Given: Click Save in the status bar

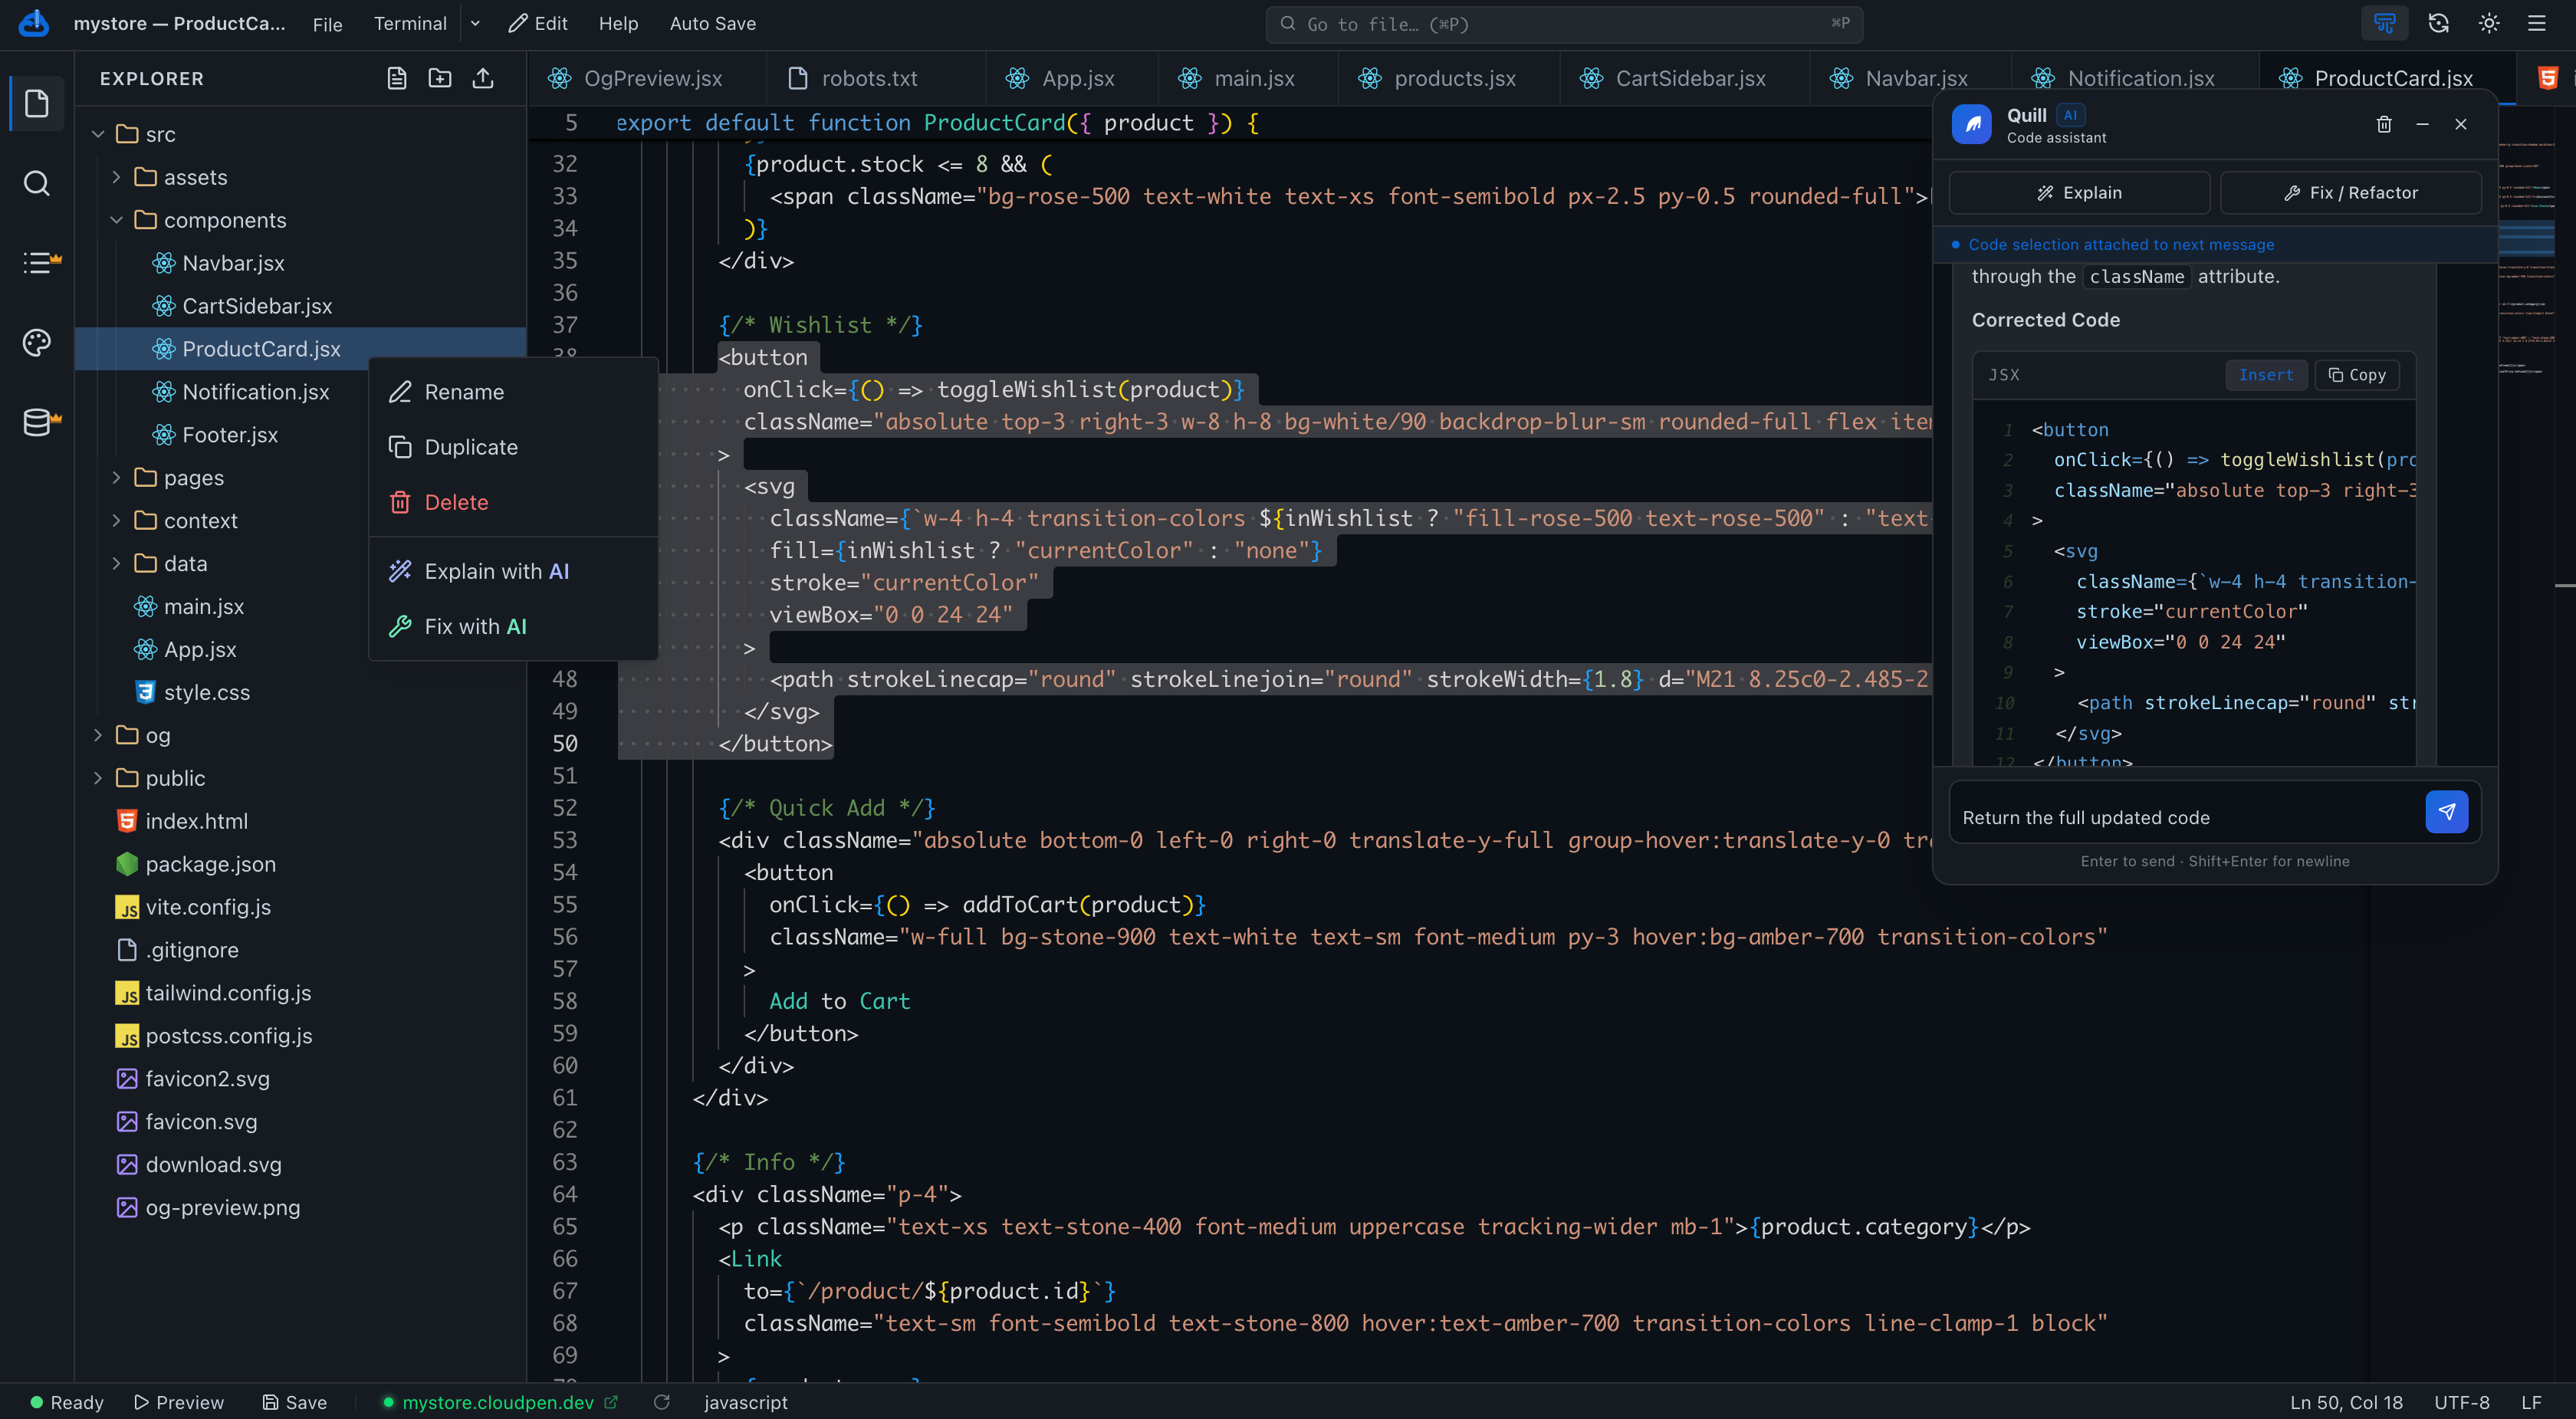Looking at the screenshot, I should tap(295, 1402).
